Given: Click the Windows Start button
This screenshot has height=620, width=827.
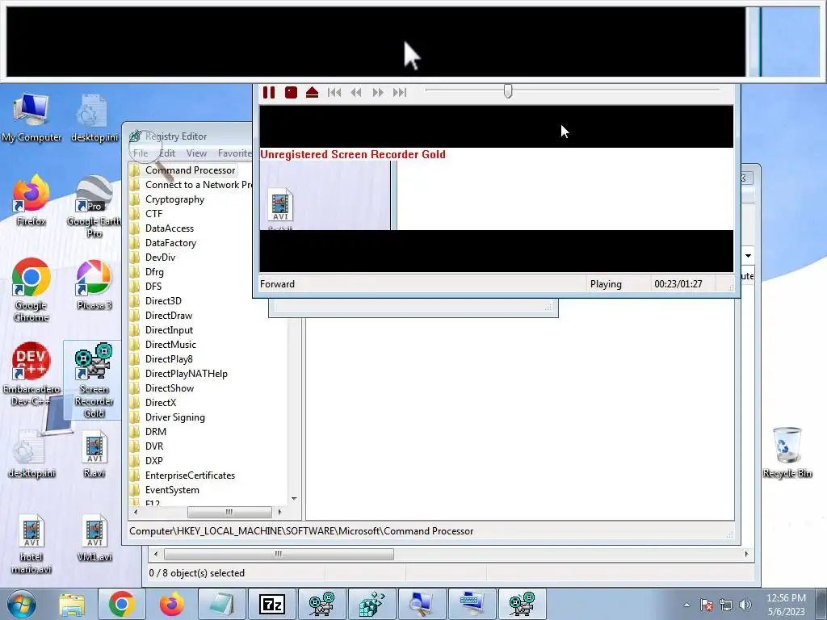Looking at the screenshot, I should coord(21,604).
